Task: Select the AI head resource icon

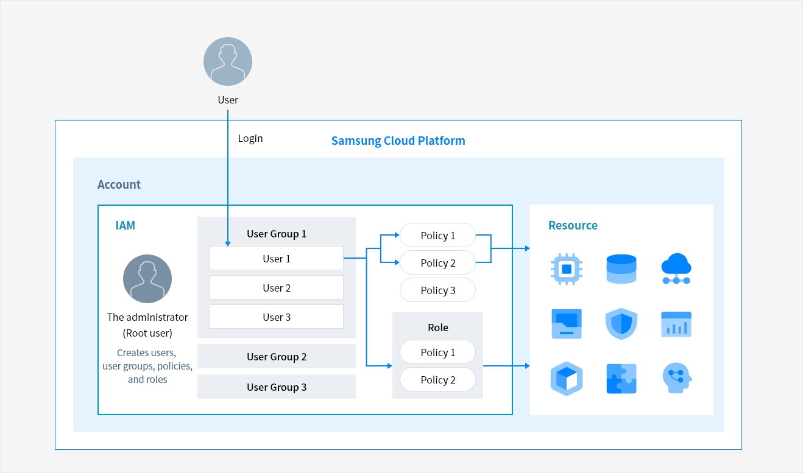Action: 676,379
